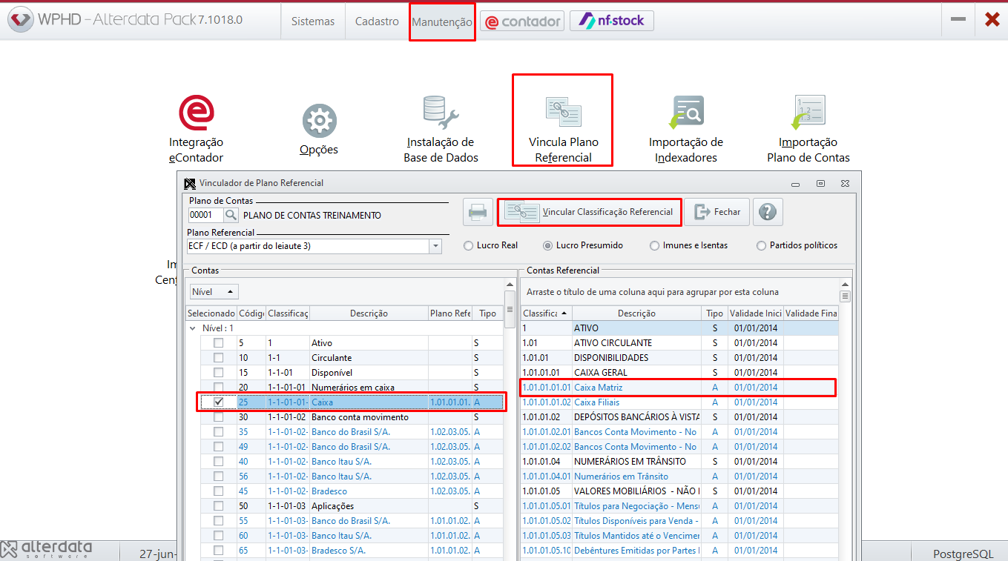
Task: Click the PostgreSQL status bar entry
Action: pos(963,554)
